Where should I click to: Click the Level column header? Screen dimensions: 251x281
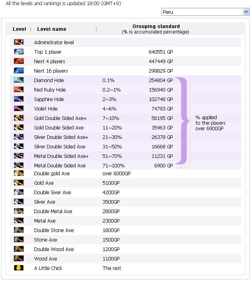click(x=19, y=29)
